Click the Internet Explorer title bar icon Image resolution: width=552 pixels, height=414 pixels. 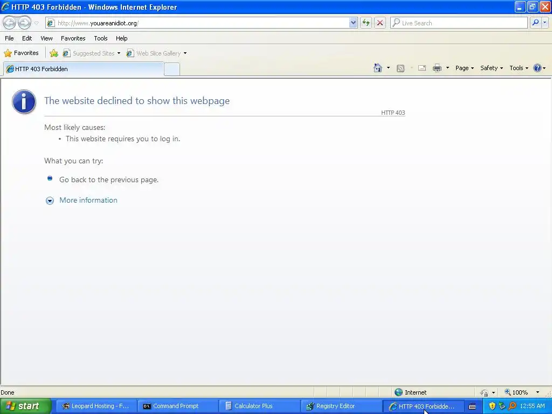coord(5,6)
